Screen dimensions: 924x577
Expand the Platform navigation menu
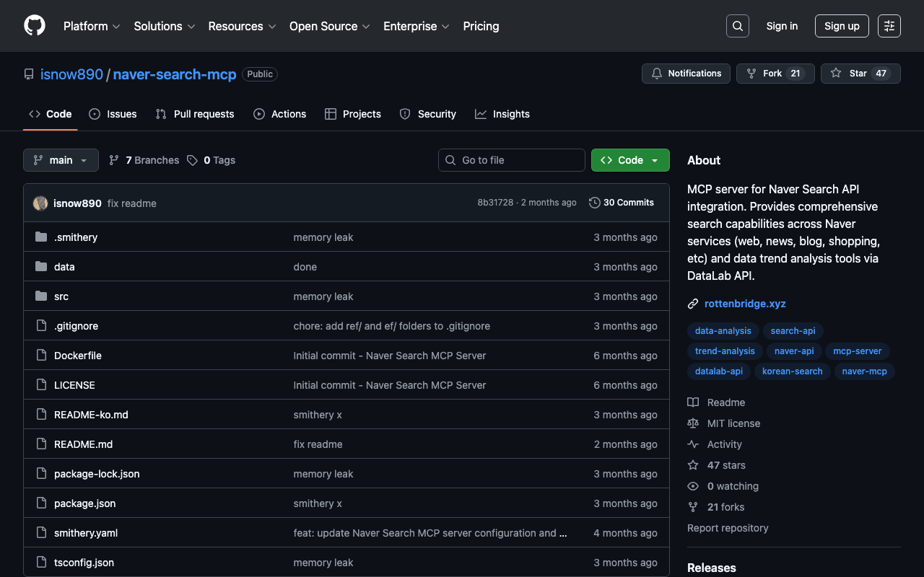coord(92,26)
